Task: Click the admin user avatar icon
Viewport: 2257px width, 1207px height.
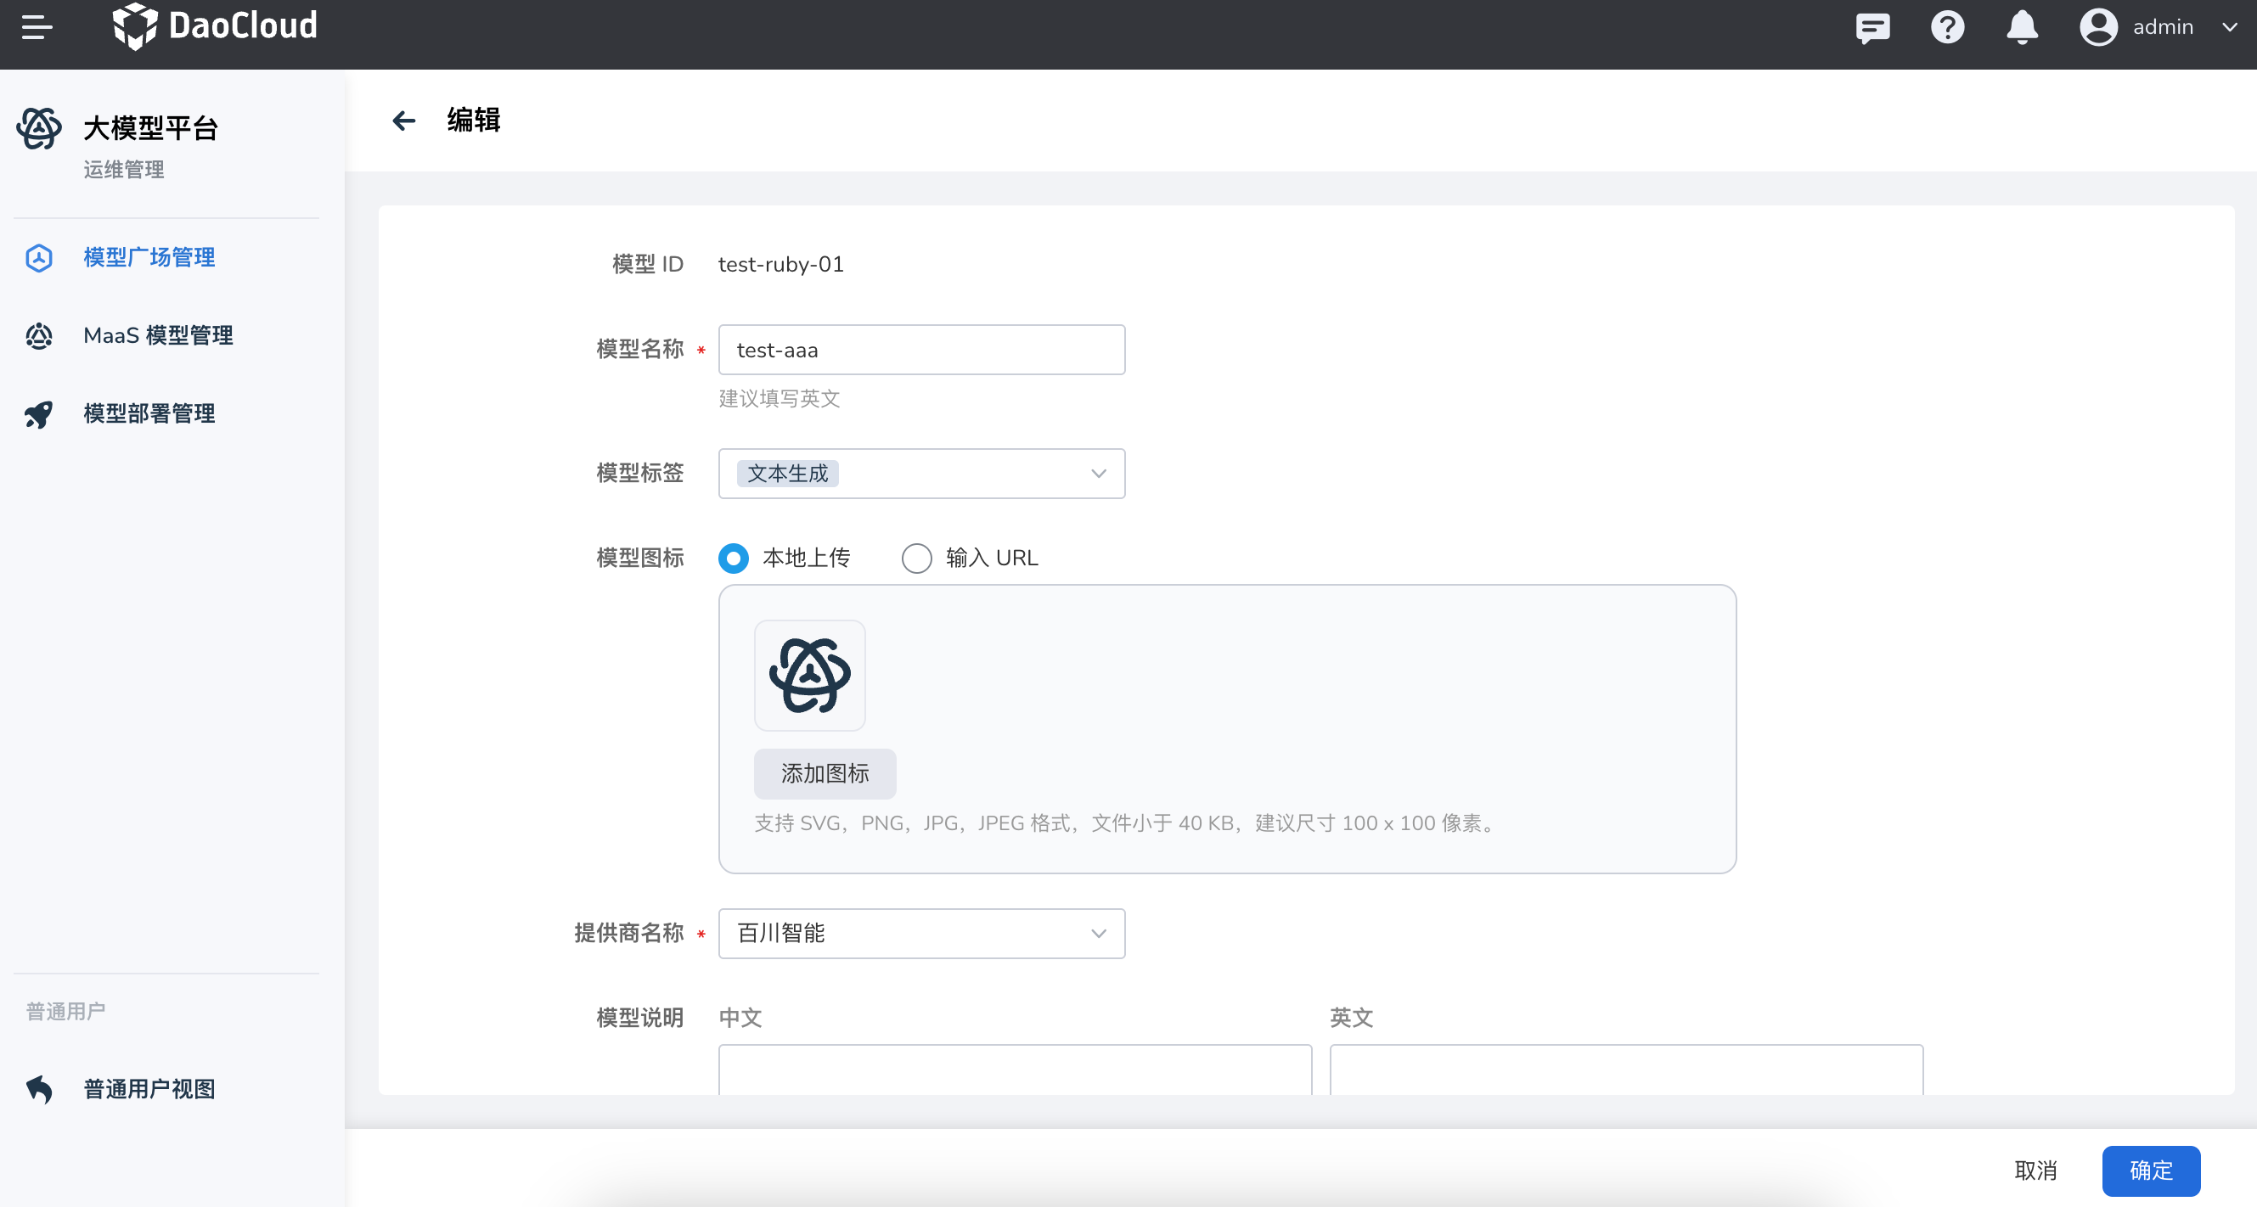Action: 2097,27
